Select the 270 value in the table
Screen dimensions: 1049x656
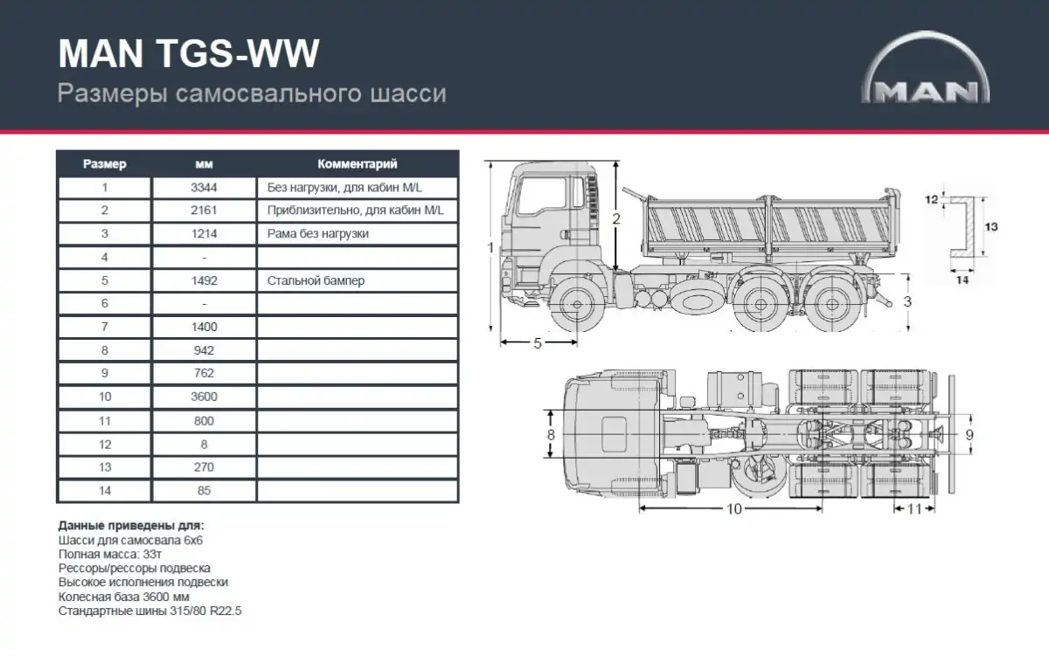[205, 467]
